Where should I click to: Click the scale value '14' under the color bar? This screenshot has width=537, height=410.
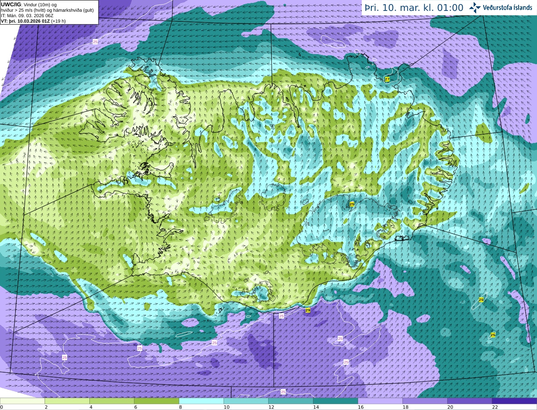click(316, 407)
